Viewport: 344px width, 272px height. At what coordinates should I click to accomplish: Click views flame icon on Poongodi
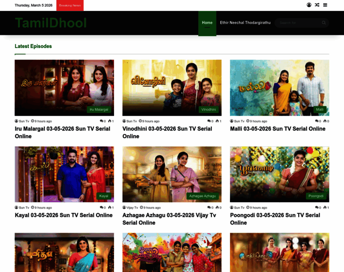325,207
